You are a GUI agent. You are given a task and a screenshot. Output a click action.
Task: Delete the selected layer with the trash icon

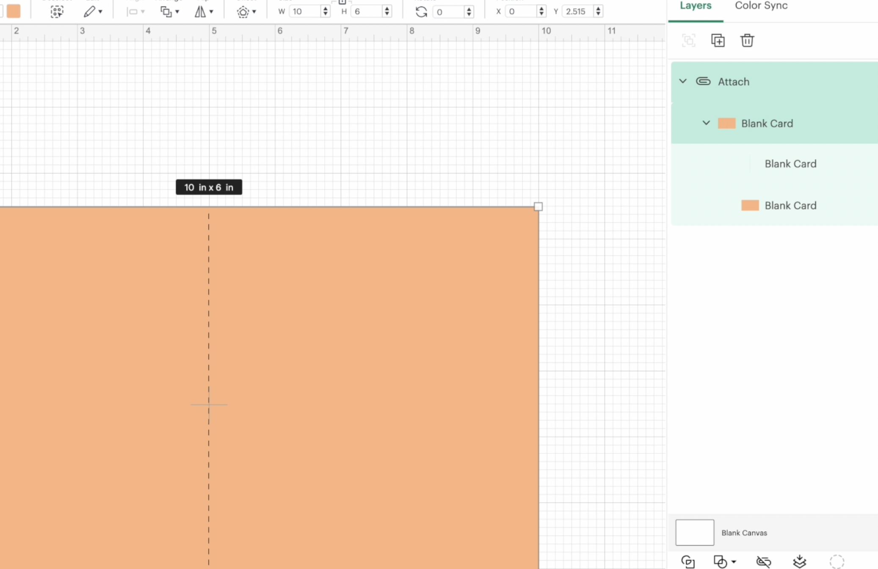click(748, 40)
